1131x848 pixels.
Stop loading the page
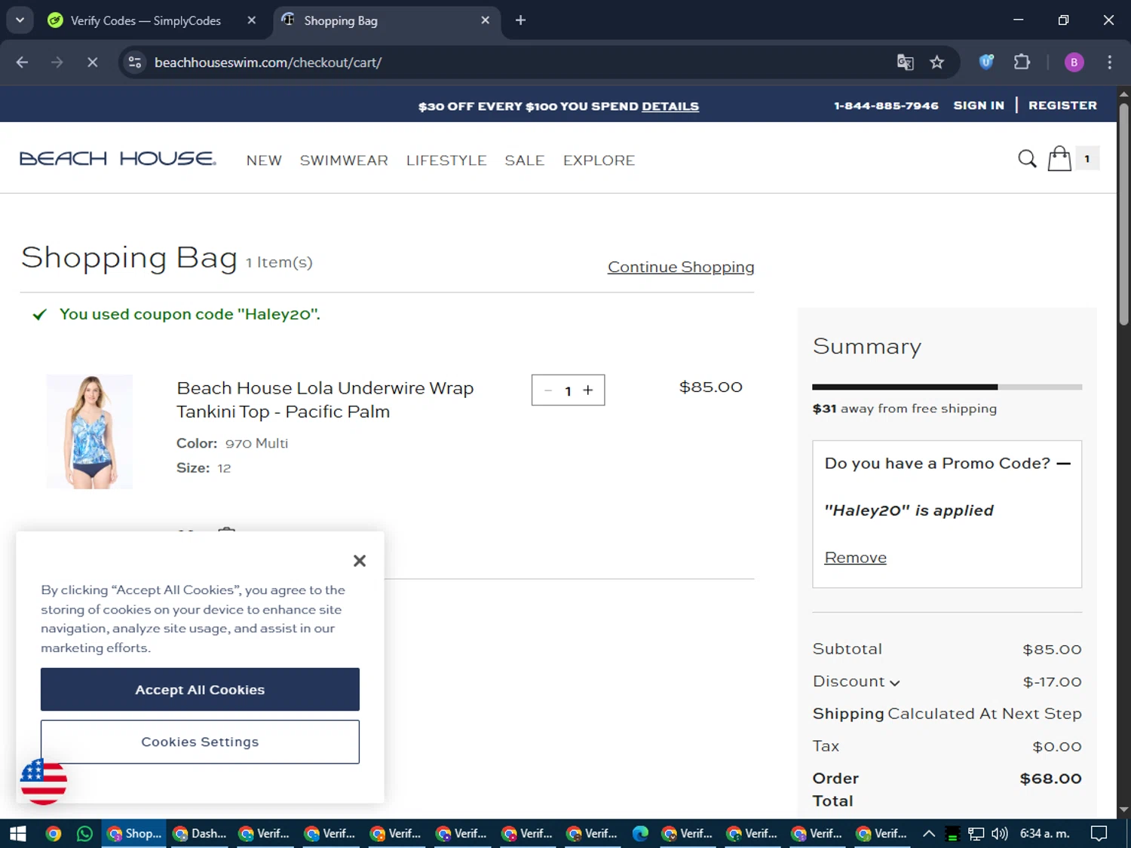92,63
